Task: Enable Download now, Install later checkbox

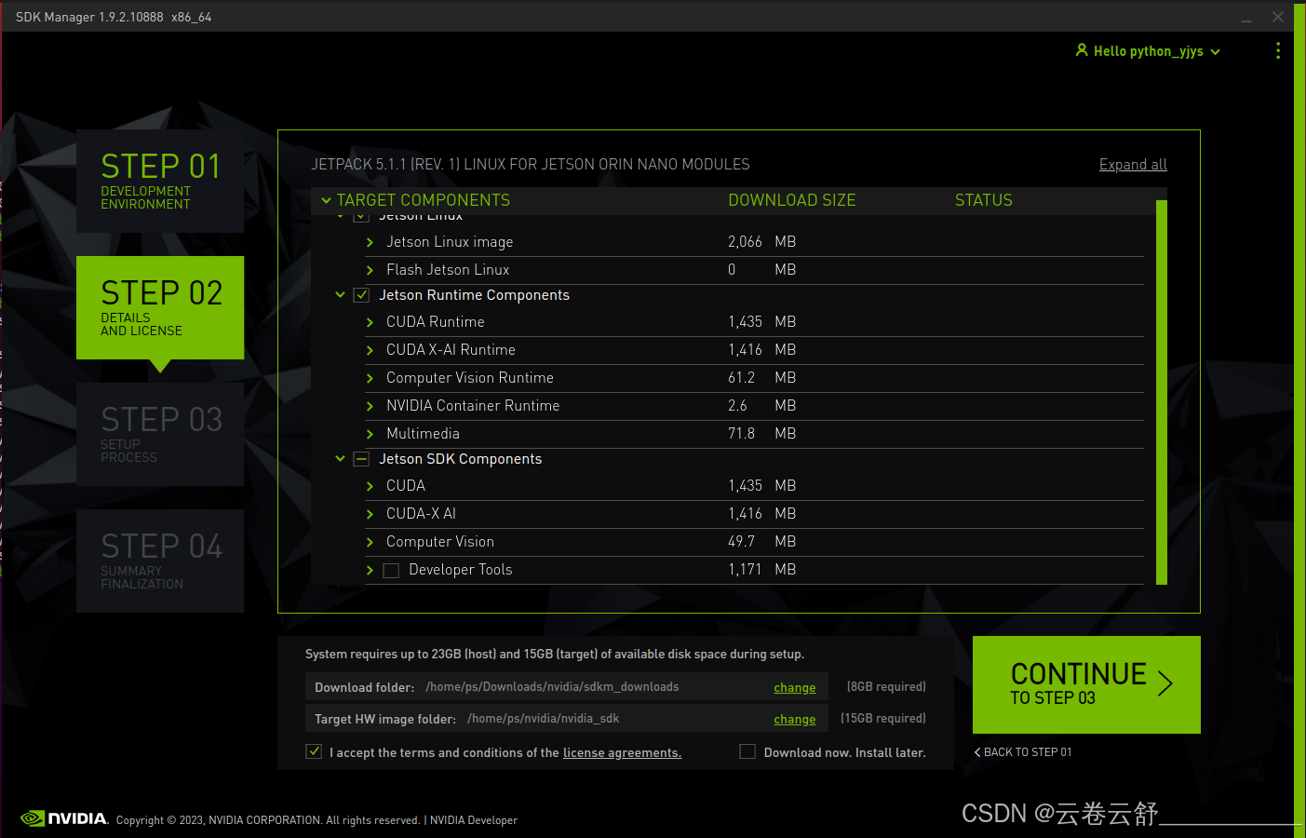Action: [747, 751]
